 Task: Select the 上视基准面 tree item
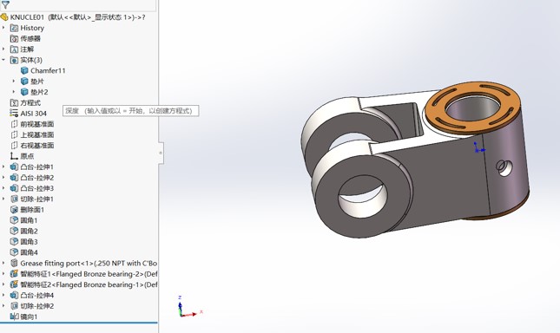[x=32, y=134]
